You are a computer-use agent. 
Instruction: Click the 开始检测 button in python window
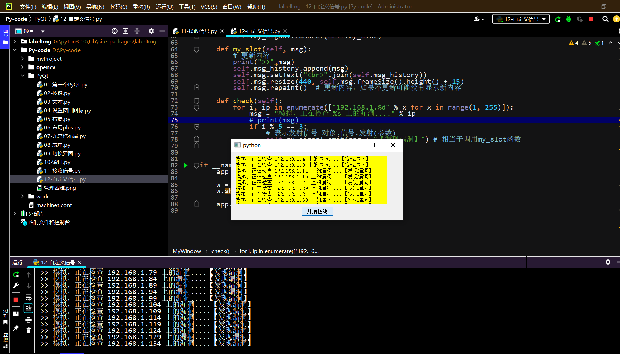317,211
